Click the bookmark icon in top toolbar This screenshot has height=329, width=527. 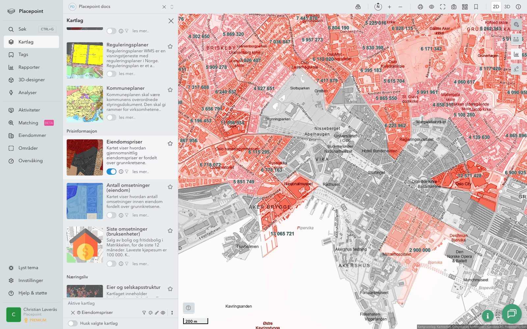pos(476,7)
